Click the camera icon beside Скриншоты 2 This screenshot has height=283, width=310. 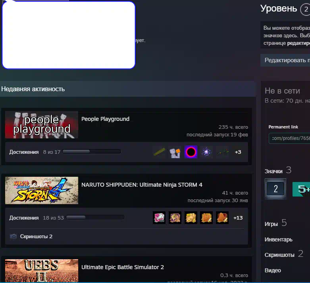point(13,236)
